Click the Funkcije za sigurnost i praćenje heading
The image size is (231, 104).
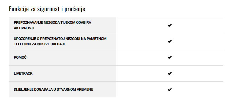pos(47,9)
